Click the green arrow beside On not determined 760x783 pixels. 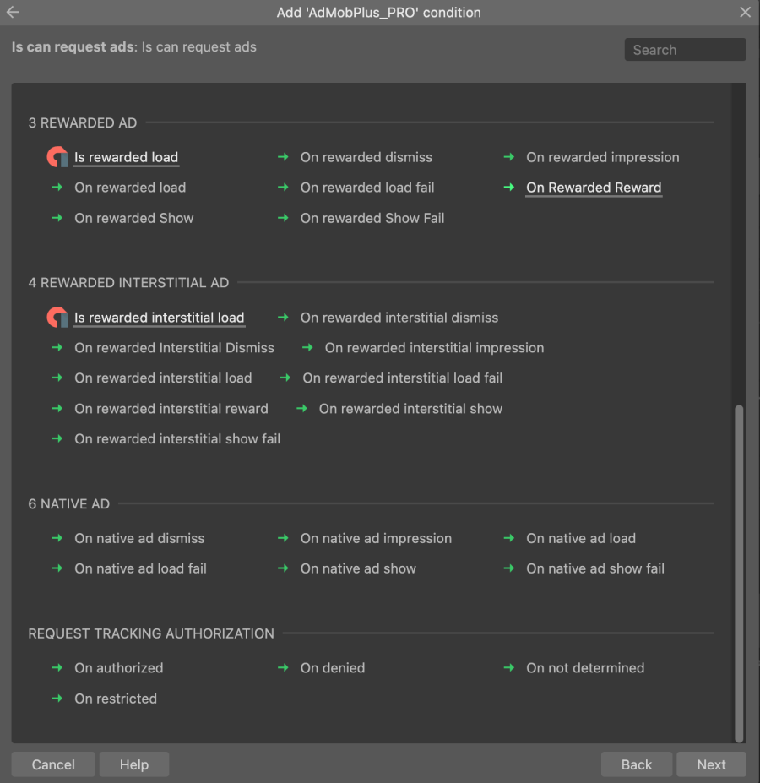[x=508, y=668]
